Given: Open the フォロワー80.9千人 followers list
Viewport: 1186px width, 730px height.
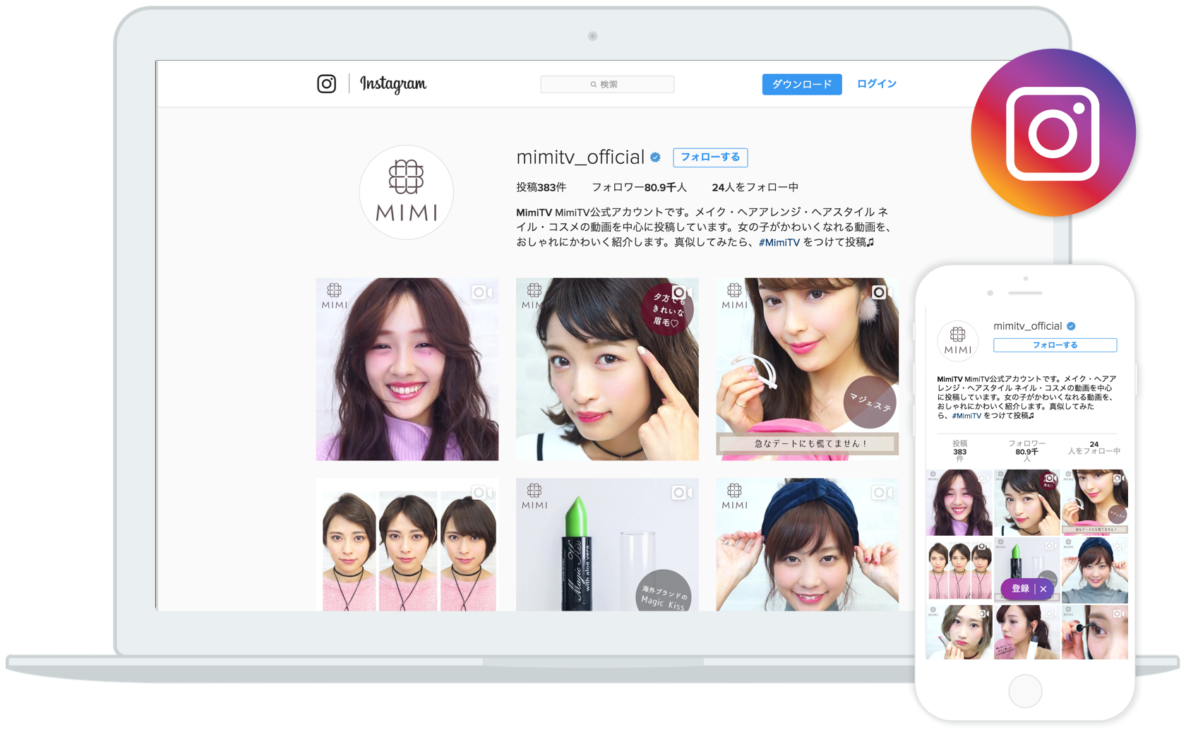Looking at the screenshot, I should coord(639,187).
